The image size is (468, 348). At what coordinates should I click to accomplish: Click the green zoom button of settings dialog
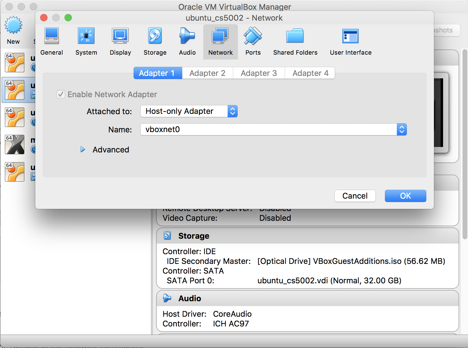68,18
